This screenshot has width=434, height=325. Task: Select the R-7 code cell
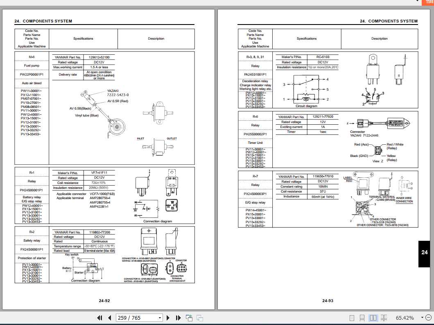(x=255, y=176)
